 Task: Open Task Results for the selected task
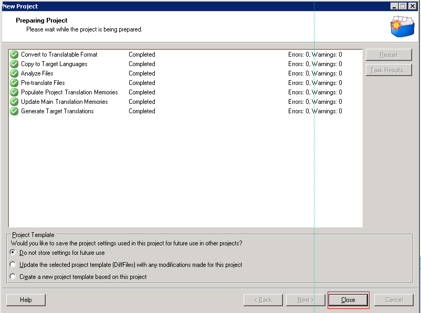click(388, 70)
